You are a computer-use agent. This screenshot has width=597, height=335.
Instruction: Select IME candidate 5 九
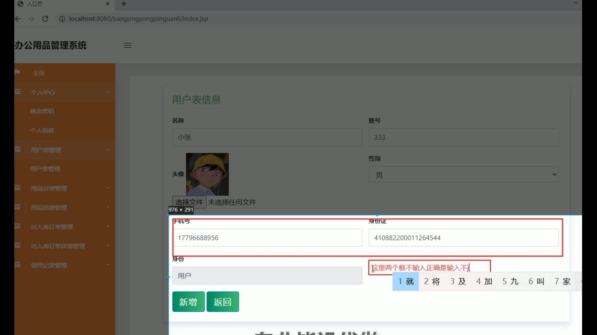510,281
